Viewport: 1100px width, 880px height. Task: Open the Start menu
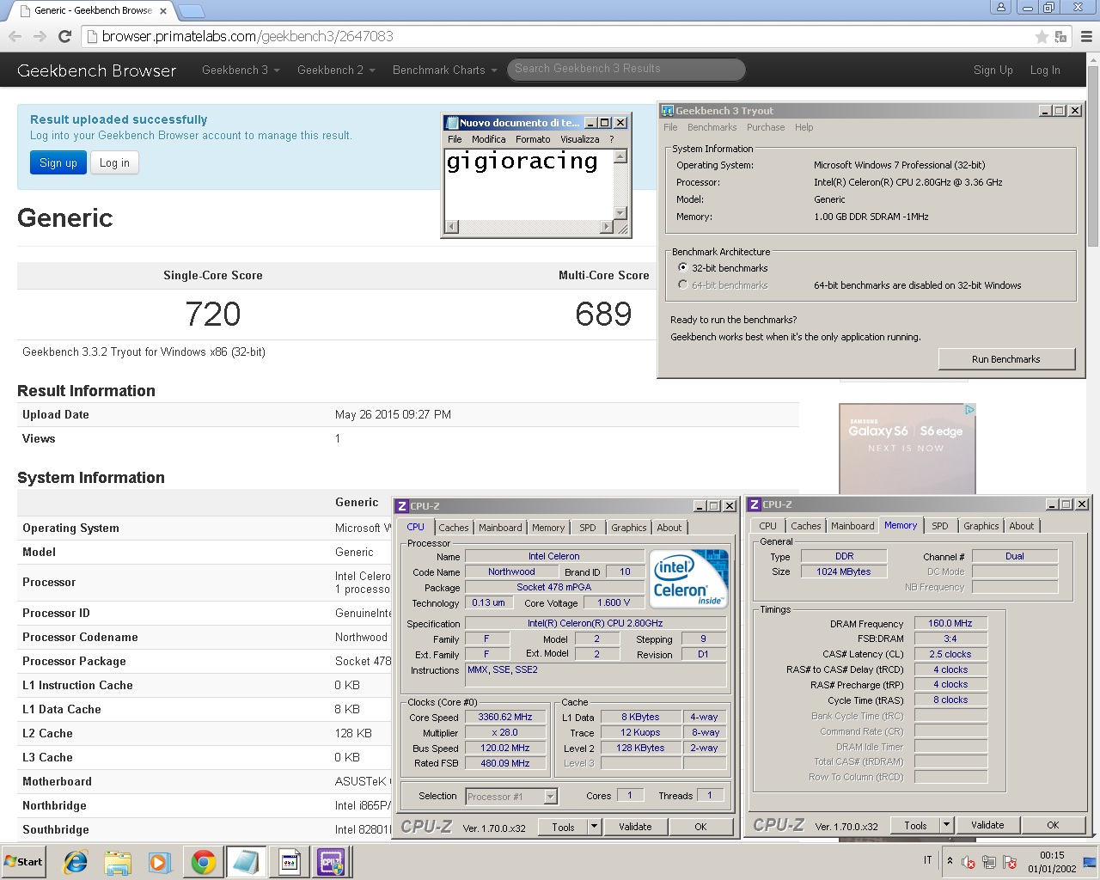(24, 862)
